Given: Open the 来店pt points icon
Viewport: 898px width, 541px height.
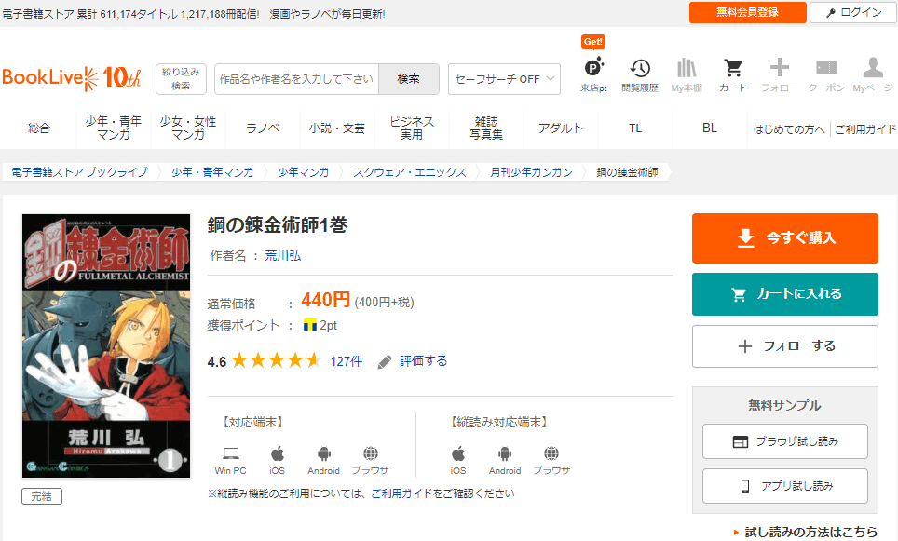Looking at the screenshot, I should tap(593, 69).
